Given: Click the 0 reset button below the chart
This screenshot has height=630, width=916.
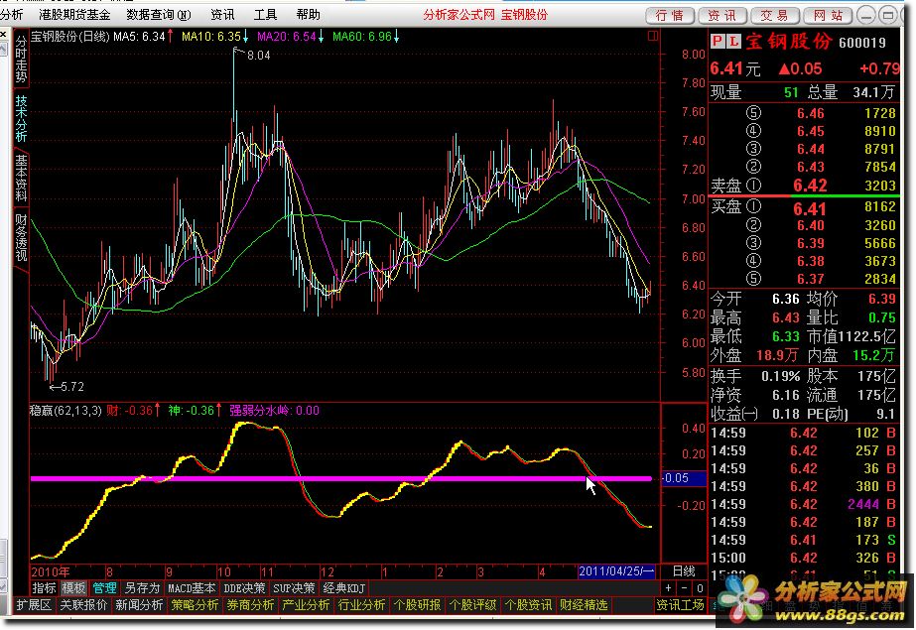Looking at the screenshot, I should 700,588.
